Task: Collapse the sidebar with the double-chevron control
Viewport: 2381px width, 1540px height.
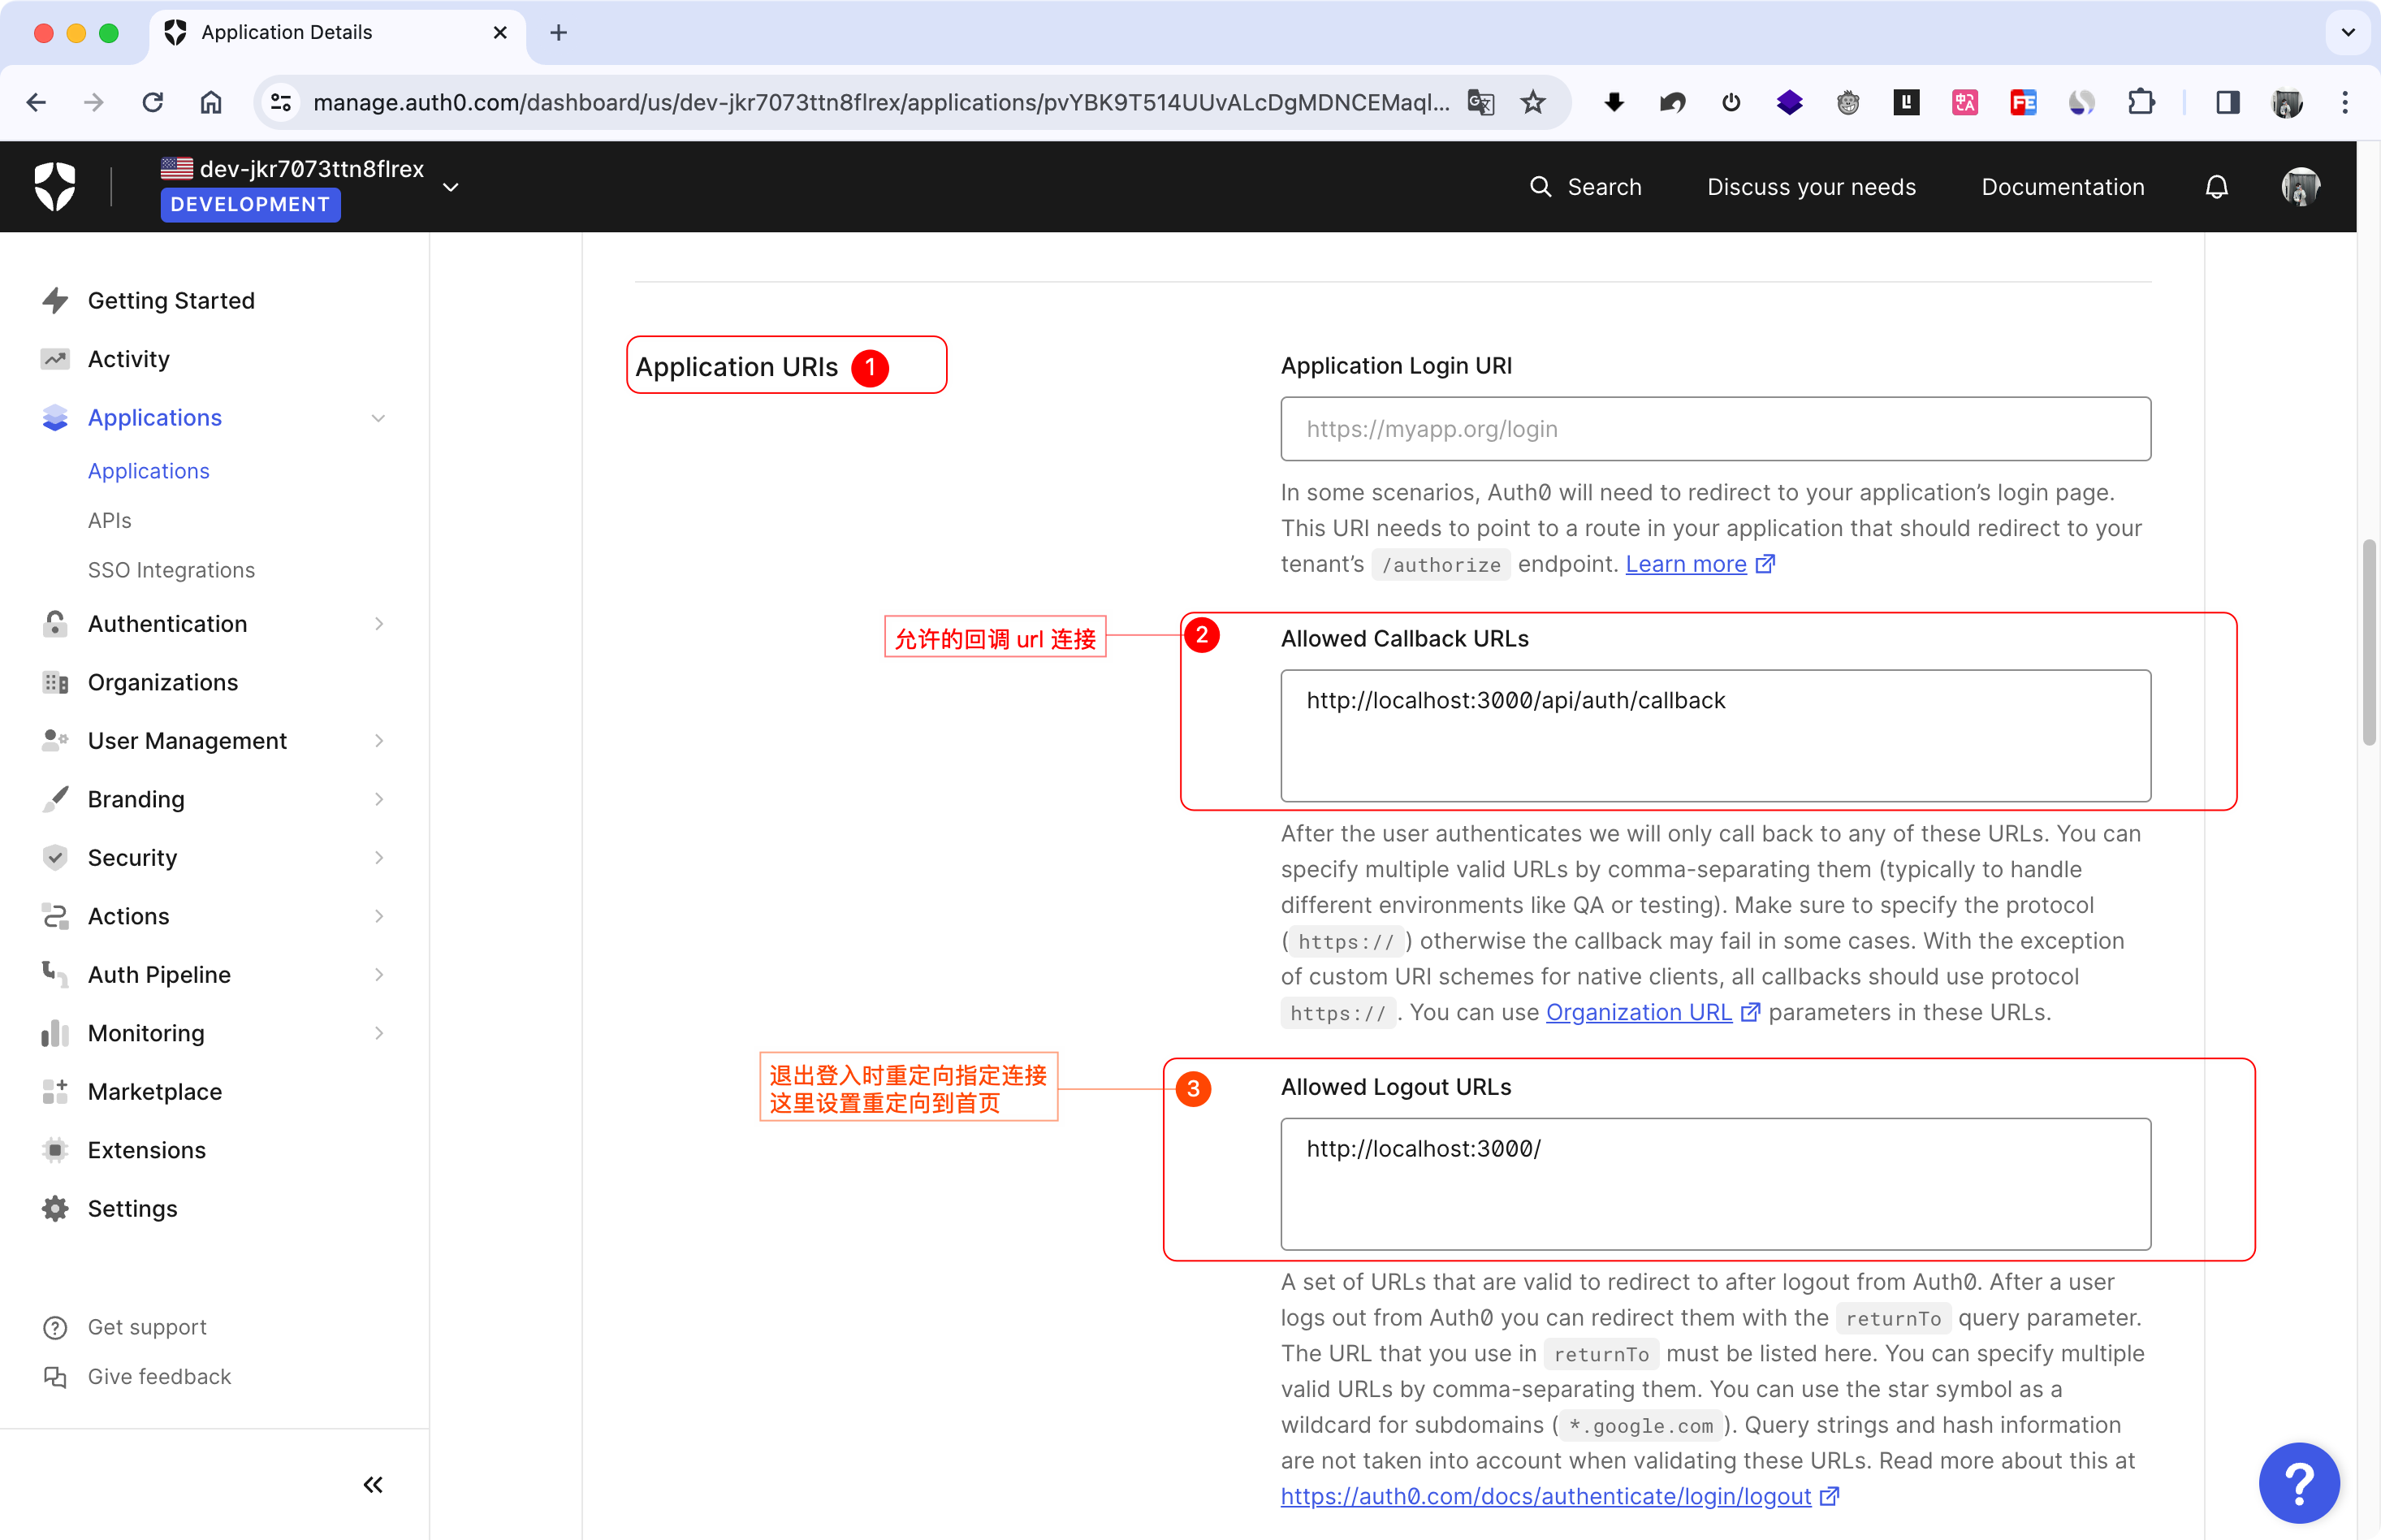Action: 373,1484
